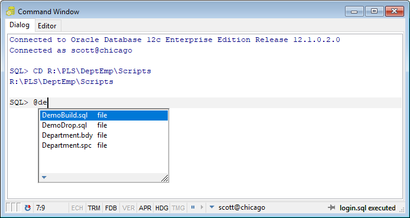Click the SQL> @de command input line
The height and width of the screenshot is (218, 410).
tap(205, 102)
